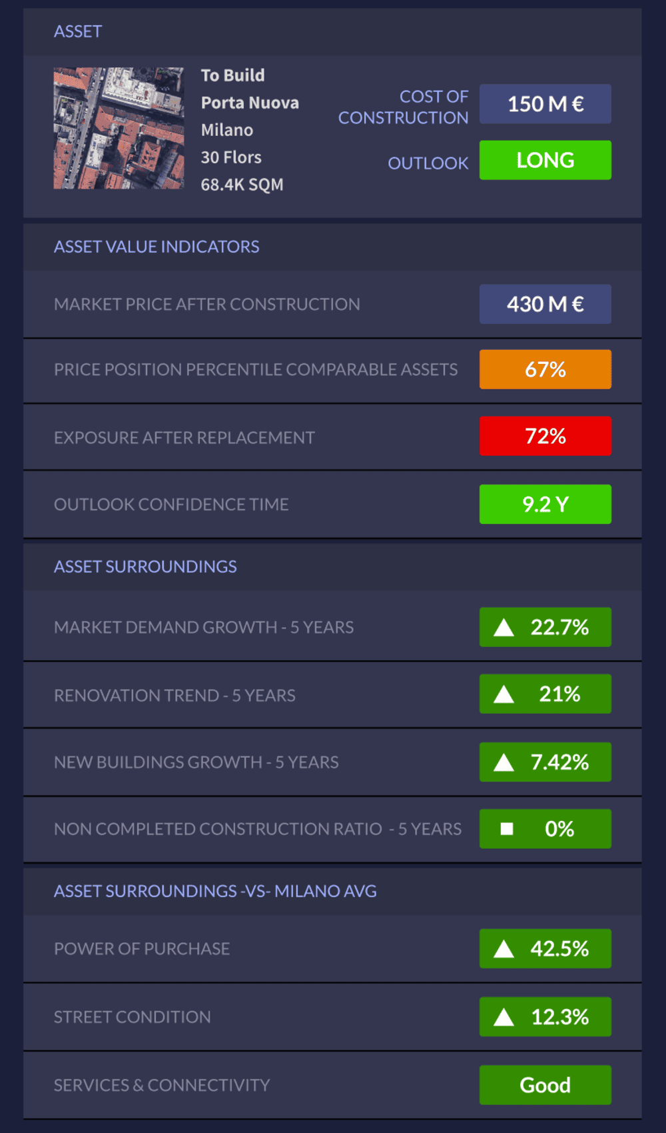
Task: Click the Asset header at the top
Action: coord(78,31)
